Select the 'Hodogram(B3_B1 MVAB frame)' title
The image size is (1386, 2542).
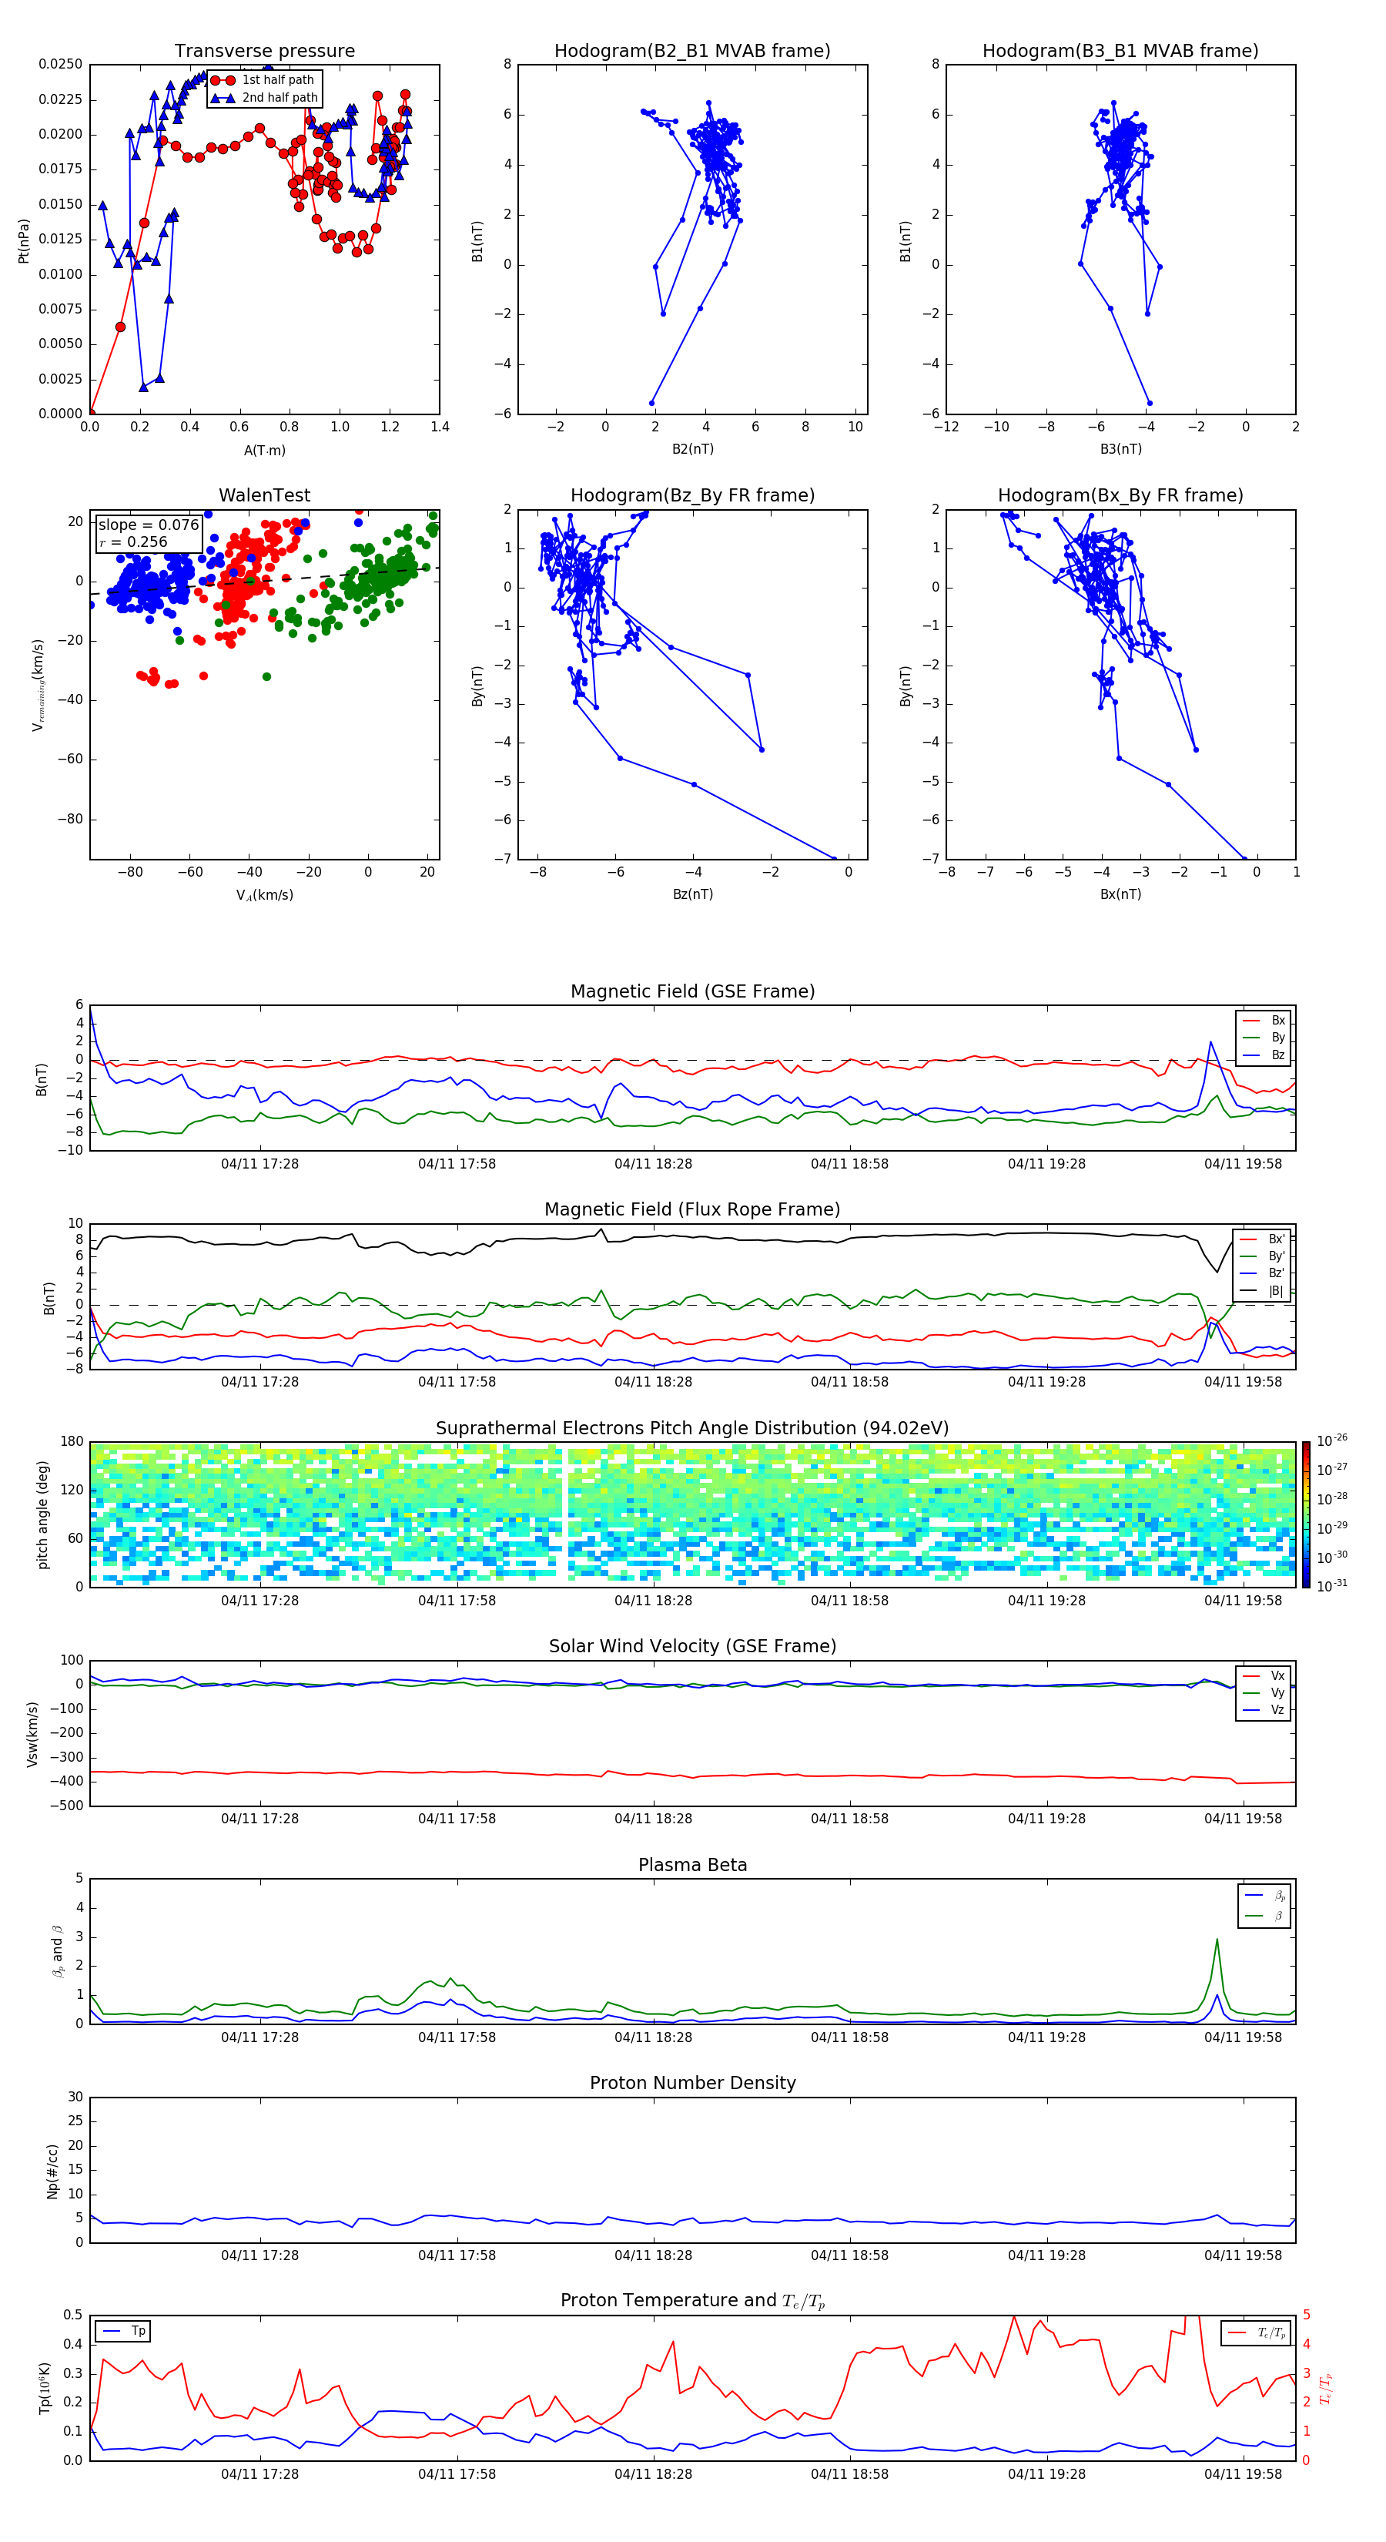(x=1120, y=52)
